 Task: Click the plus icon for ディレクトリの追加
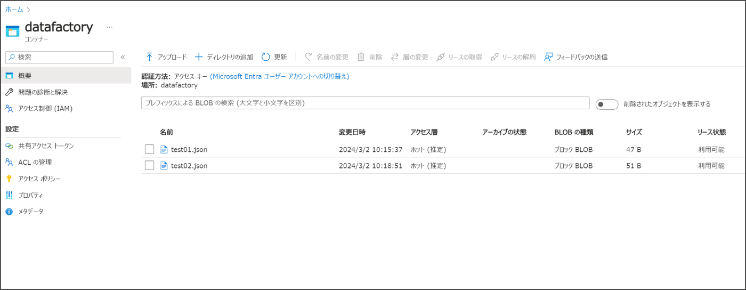pyautogui.click(x=199, y=57)
